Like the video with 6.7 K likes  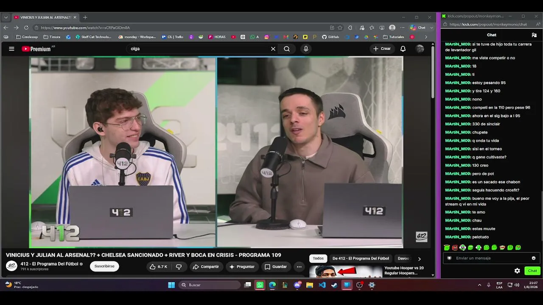point(158,266)
